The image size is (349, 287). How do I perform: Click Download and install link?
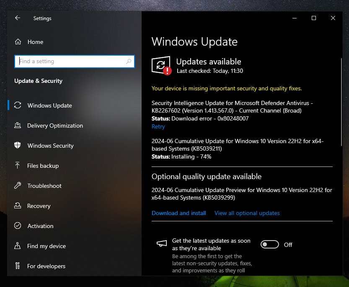point(179,213)
